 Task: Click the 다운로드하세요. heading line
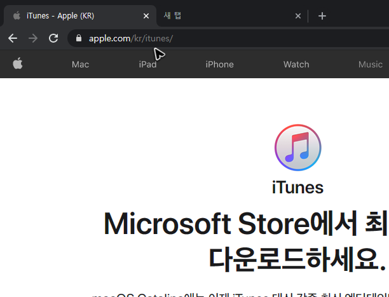pos(297,259)
